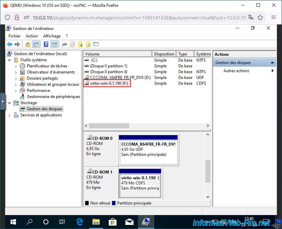
Task: Expand the Performance node
Action: 16,91
